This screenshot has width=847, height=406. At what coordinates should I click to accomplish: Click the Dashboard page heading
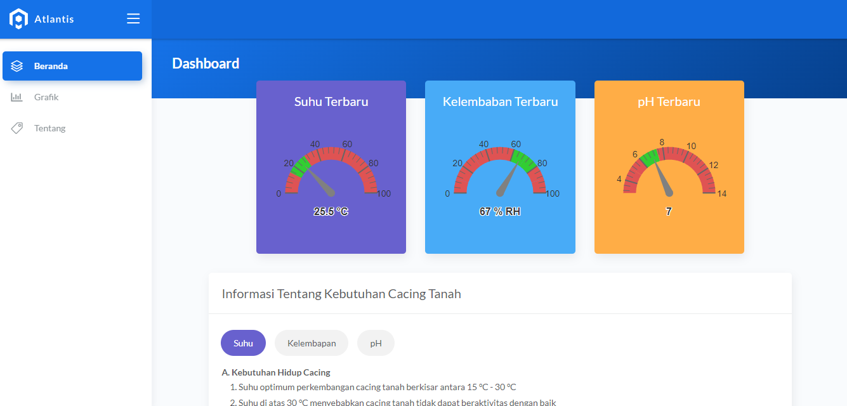[206, 63]
